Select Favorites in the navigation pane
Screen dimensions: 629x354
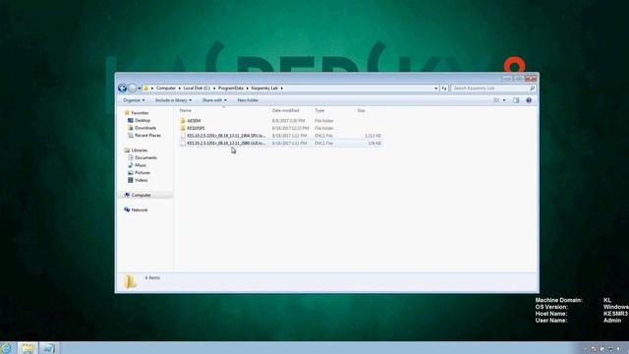coord(140,113)
